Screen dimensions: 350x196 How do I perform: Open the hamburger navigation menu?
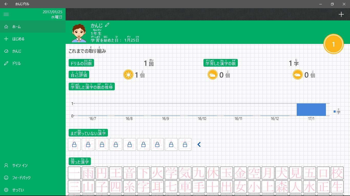(6, 14)
